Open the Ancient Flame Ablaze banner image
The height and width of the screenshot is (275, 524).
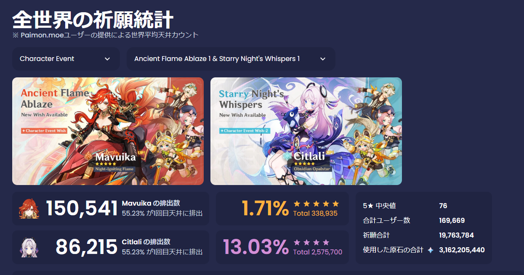point(108,131)
